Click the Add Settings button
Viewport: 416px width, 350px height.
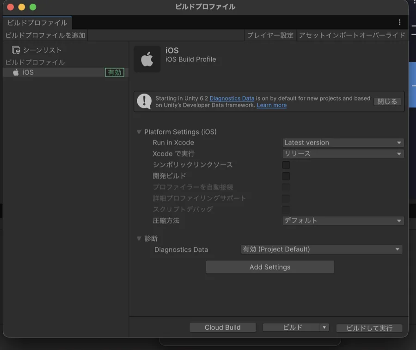pyautogui.click(x=270, y=267)
